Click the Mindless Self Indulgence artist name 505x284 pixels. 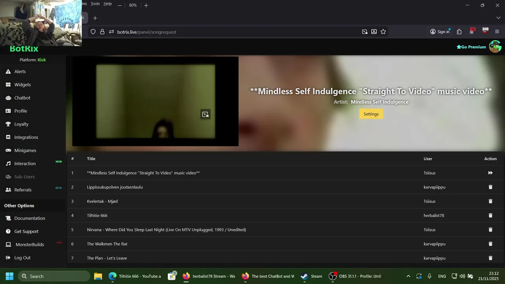(380, 102)
